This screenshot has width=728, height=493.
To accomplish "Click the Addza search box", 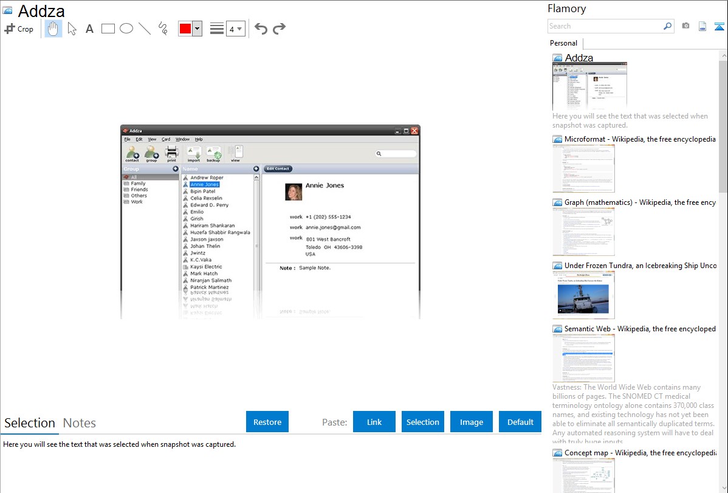I will [x=396, y=154].
